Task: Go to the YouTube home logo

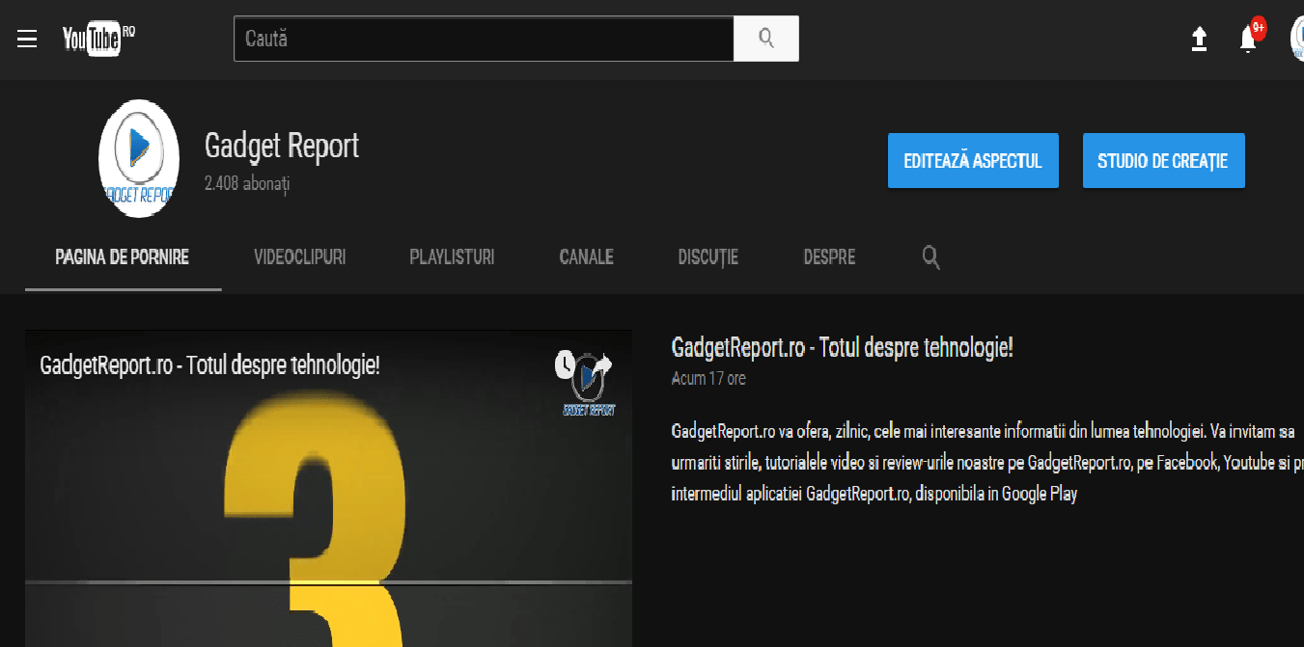Action: click(98, 39)
